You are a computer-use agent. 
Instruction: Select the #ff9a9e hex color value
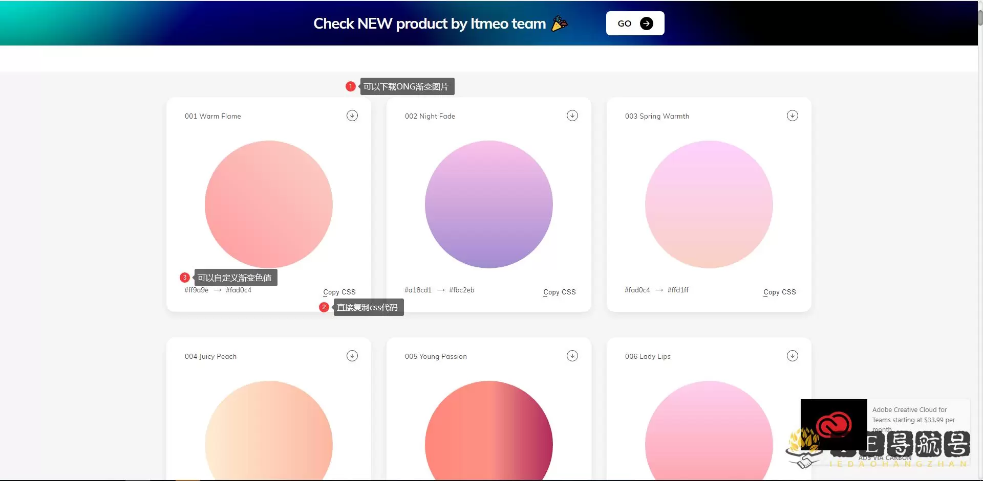tap(196, 290)
